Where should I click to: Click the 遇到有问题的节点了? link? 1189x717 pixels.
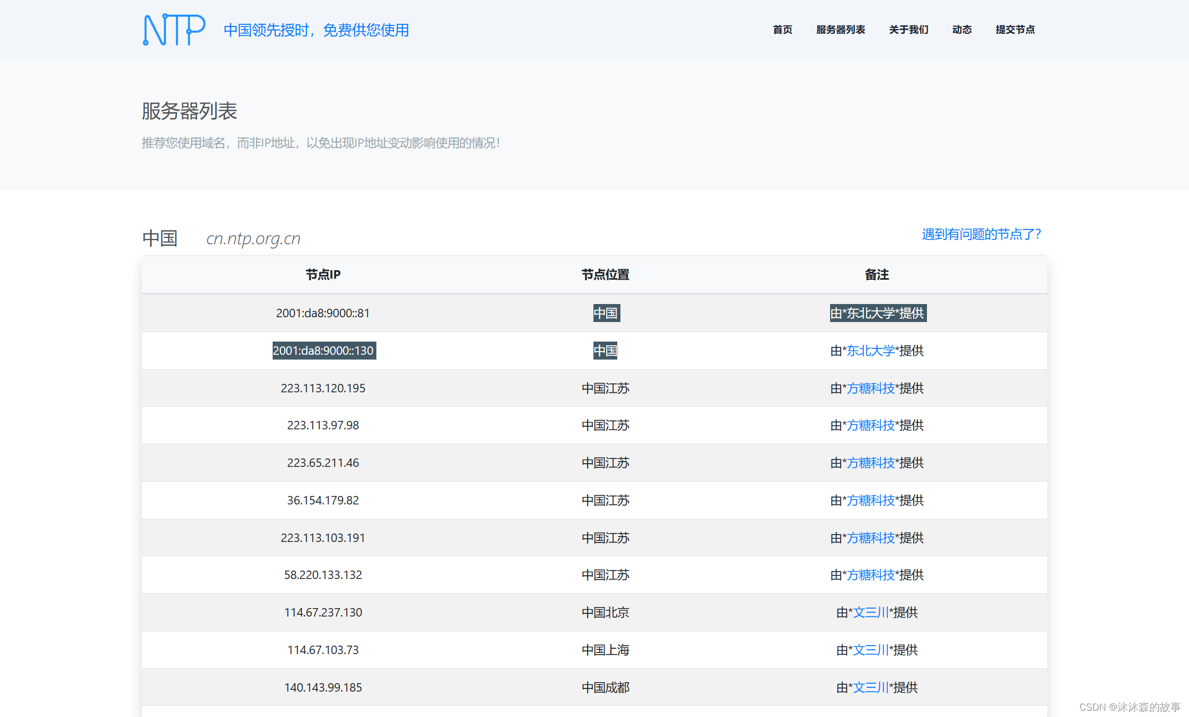[x=981, y=234]
